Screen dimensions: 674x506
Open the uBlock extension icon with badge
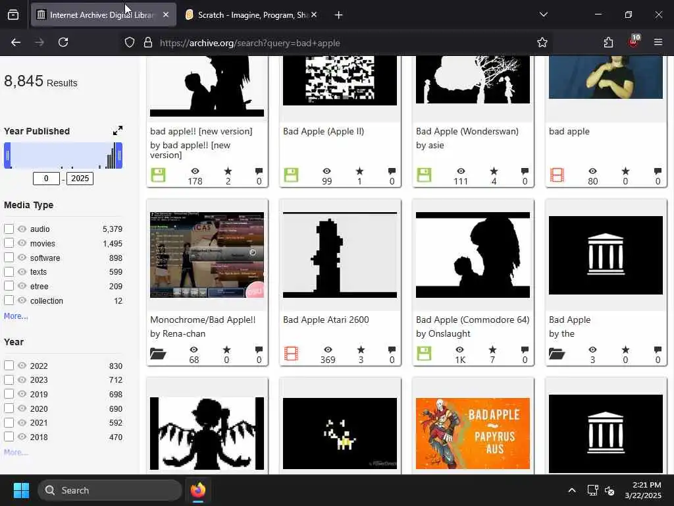(x=634, y=42)
